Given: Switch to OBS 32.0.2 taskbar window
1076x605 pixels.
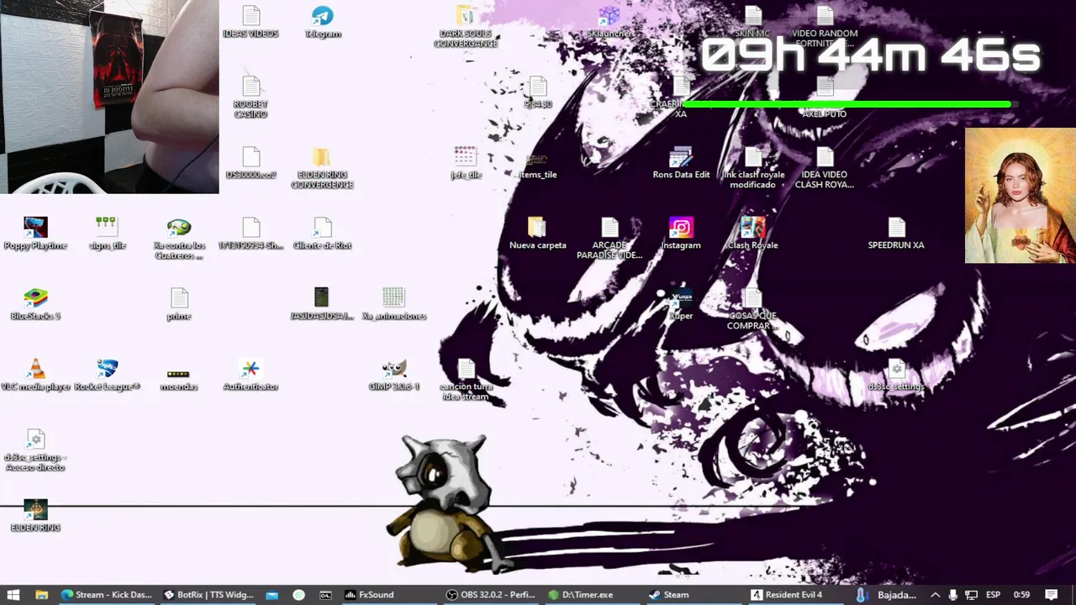Looking at the screenshot, I should (492, 595).
